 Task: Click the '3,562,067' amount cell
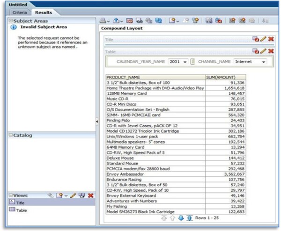(226, 174)
